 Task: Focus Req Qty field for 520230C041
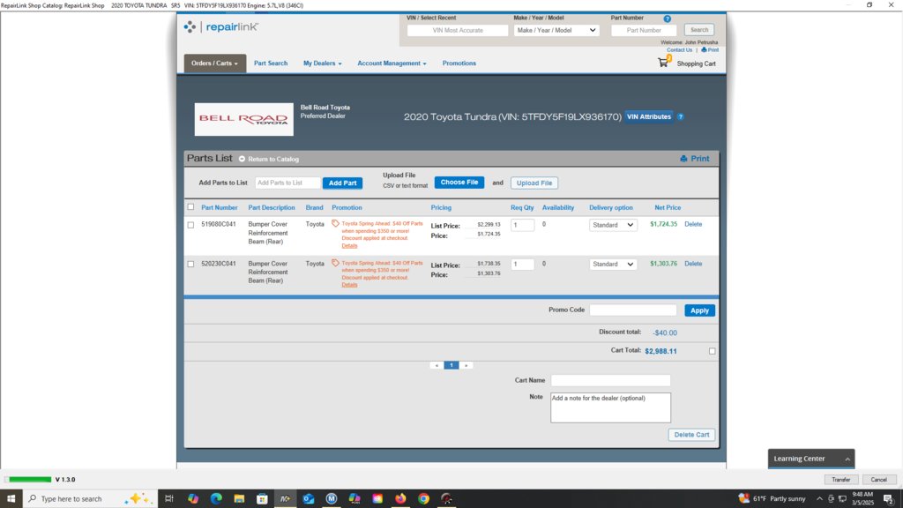(x=522, y=265)
